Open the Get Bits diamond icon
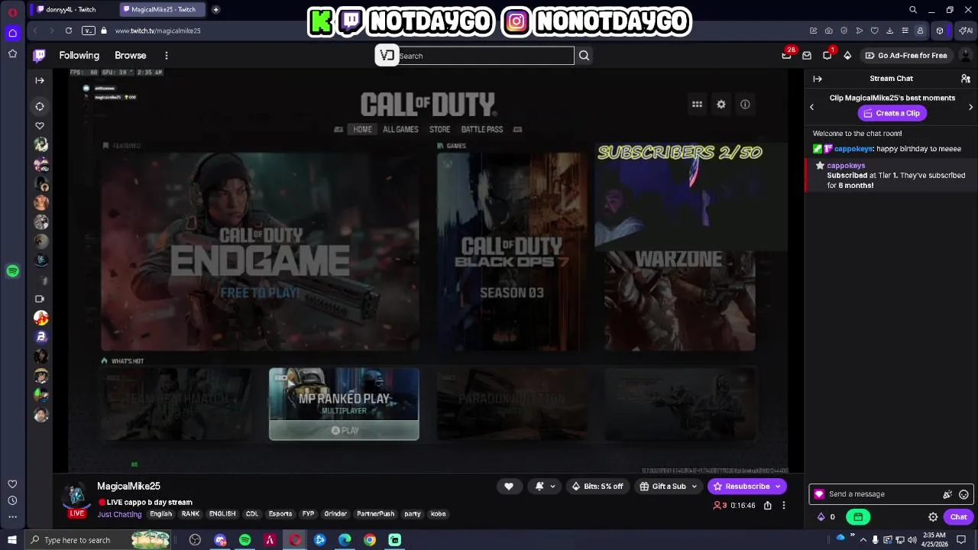Screen dimensions: 978x550 click(x=847, y=55)
